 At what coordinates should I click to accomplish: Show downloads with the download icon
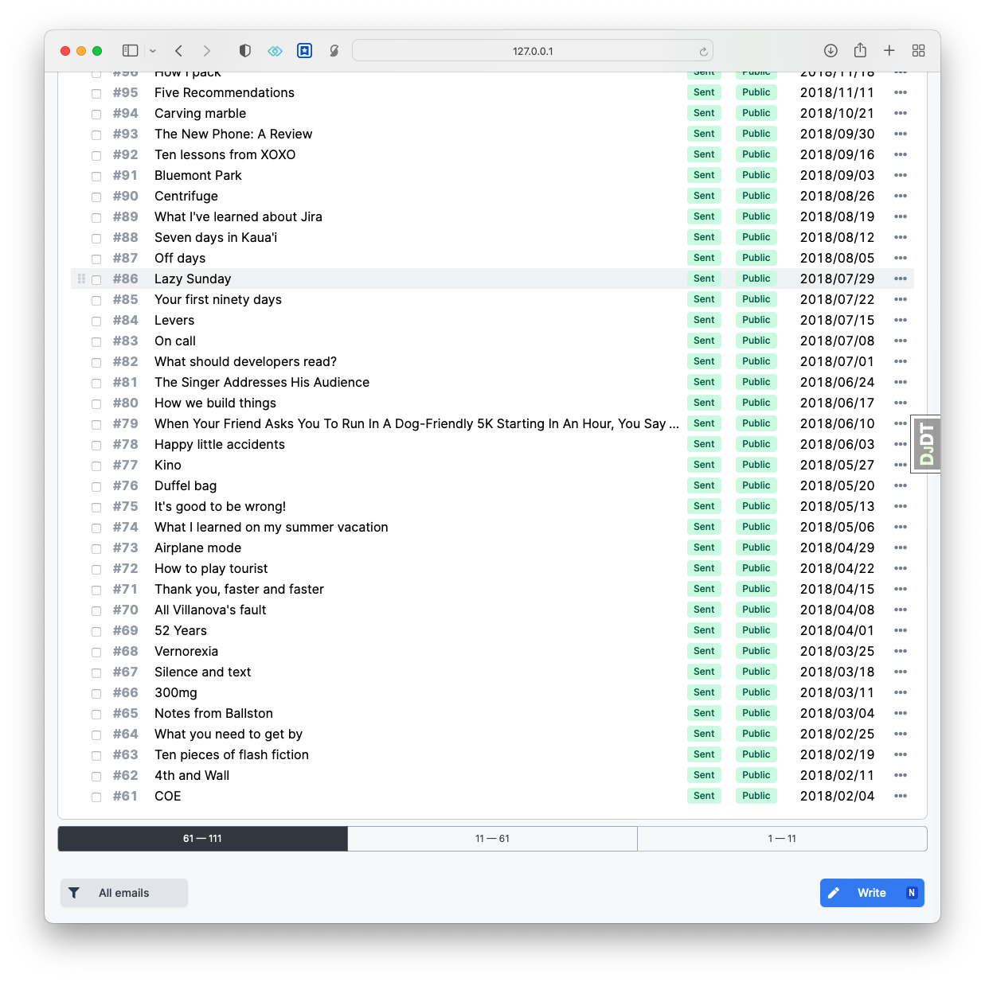(831, 51)
